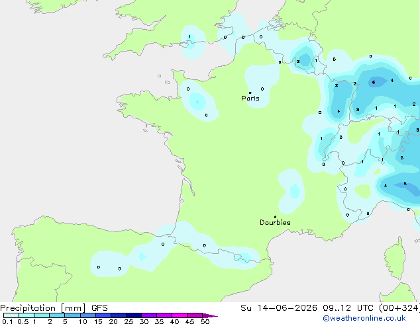Screen dimensions: 420x324
Task: Click the weatheronline.co.uk copyright link
Action: (364, 318)
